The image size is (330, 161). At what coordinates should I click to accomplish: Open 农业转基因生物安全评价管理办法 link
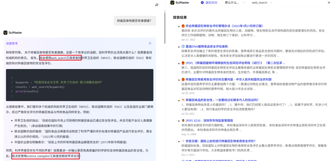224,26
